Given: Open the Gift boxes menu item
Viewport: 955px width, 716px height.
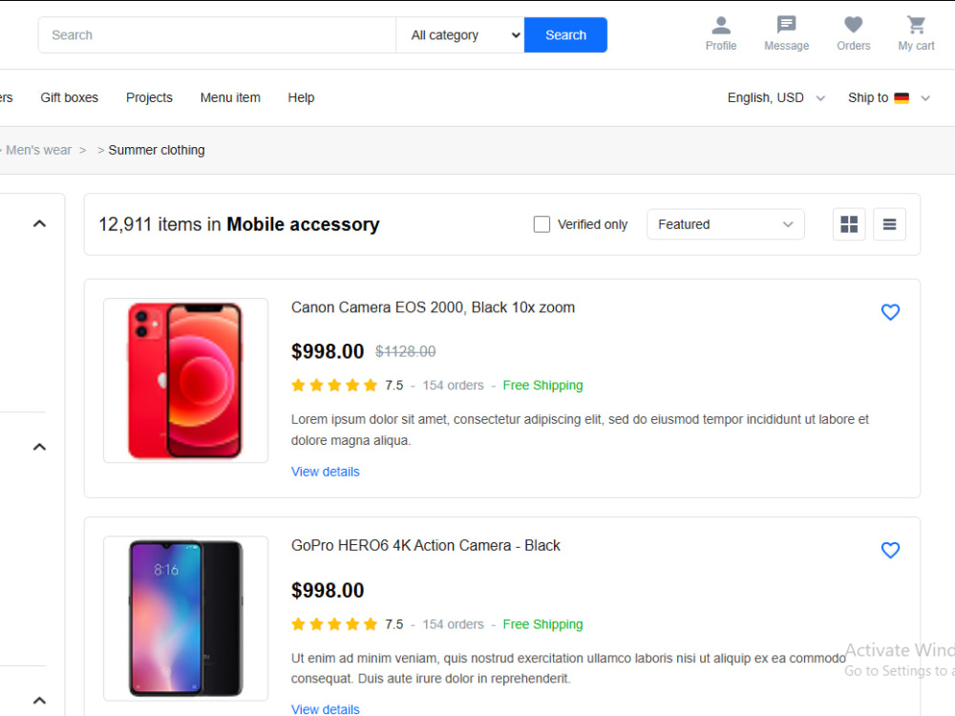Looking at the screenshot, I should point(70,97).
